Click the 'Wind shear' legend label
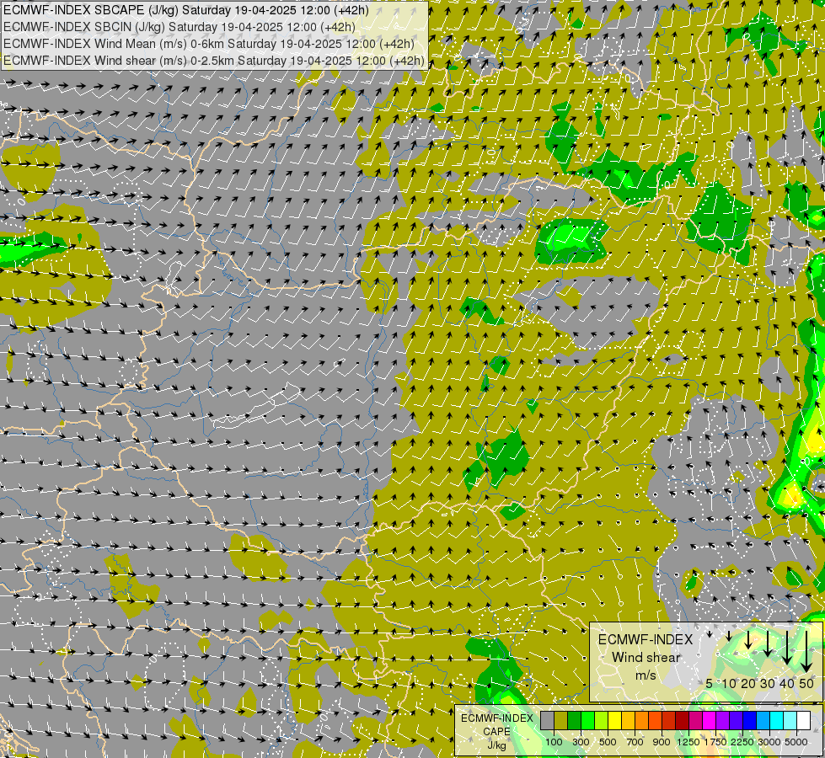 point(646,657)
